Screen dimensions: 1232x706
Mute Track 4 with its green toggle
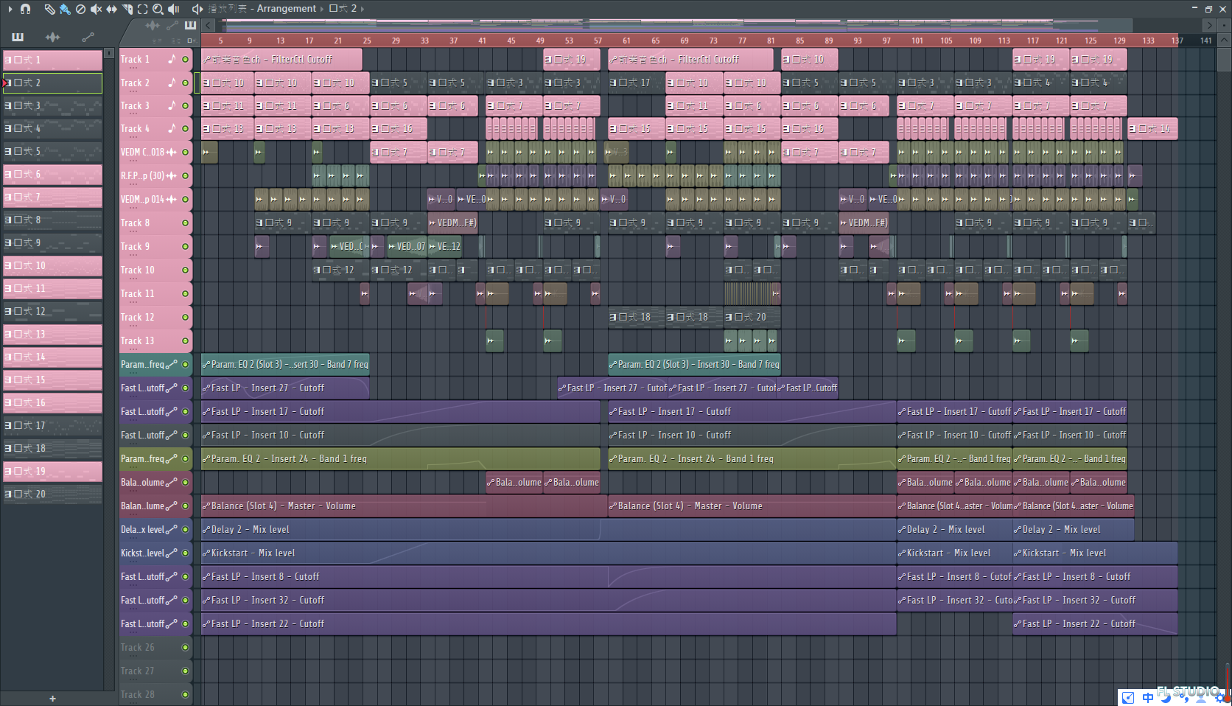click(186, 129)
